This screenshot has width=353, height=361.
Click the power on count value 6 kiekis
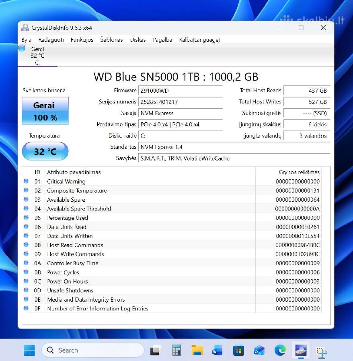(307, 124)
